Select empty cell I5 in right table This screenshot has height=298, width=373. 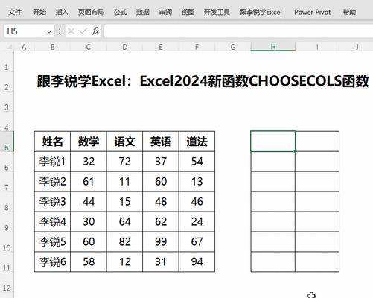317,142
